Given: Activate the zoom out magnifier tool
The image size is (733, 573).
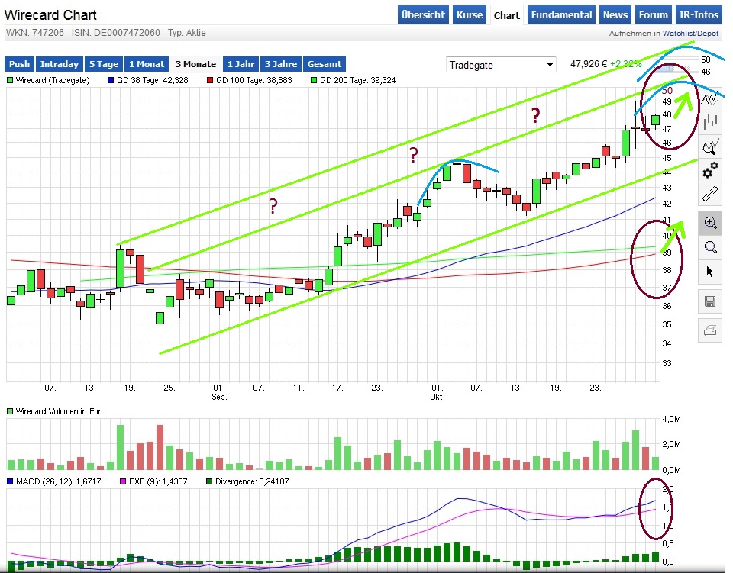Looking at the screenshot, I should tap(710, 247).
